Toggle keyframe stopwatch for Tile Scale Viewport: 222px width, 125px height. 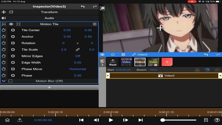[x=4, y=50]
